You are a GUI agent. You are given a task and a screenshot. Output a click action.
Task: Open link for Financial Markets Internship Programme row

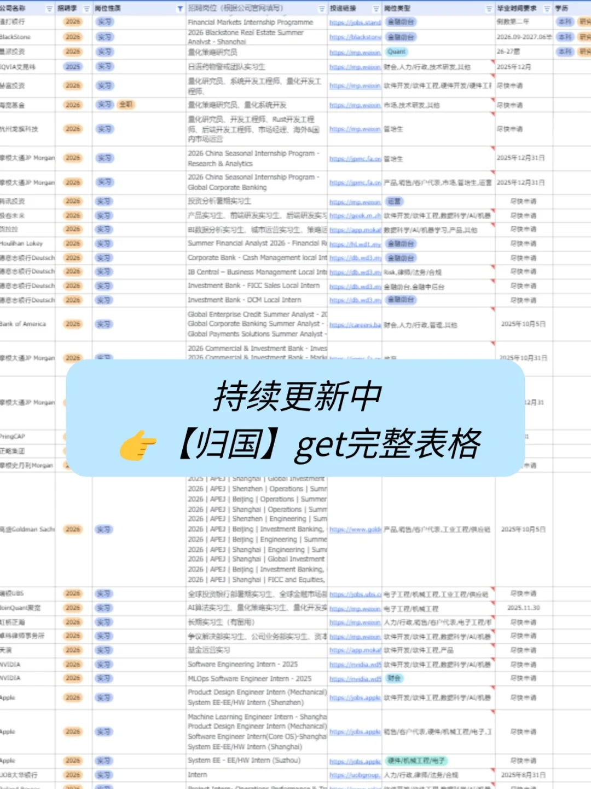coord(355,22)
